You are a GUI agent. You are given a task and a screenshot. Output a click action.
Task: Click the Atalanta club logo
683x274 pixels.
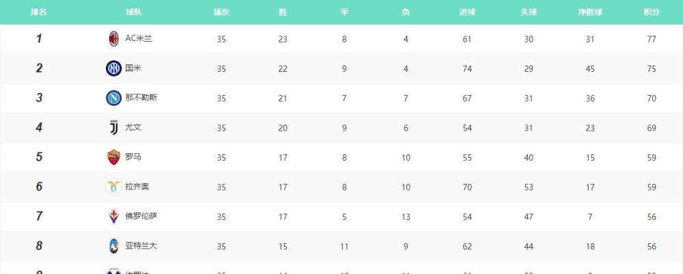tap(113, 246)
